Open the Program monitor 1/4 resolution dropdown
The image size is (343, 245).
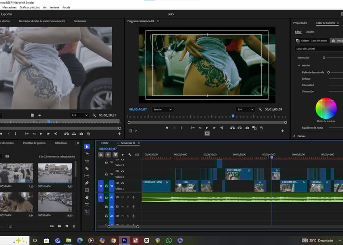(245, 109)
